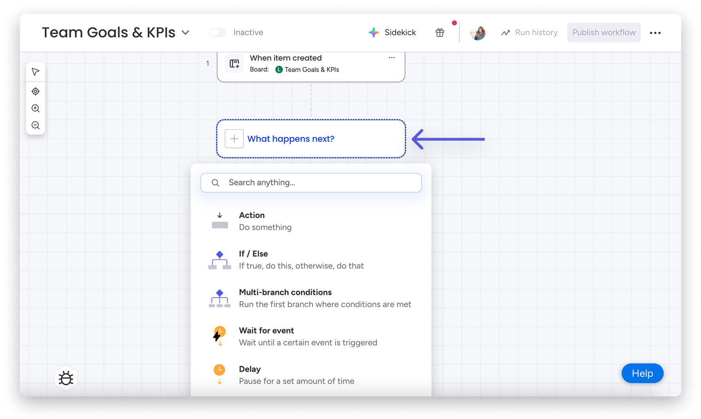Click the Run history trend icon
Image resolution: width=701 pixels, height=419 pixels.
click(x=505, y=33)
